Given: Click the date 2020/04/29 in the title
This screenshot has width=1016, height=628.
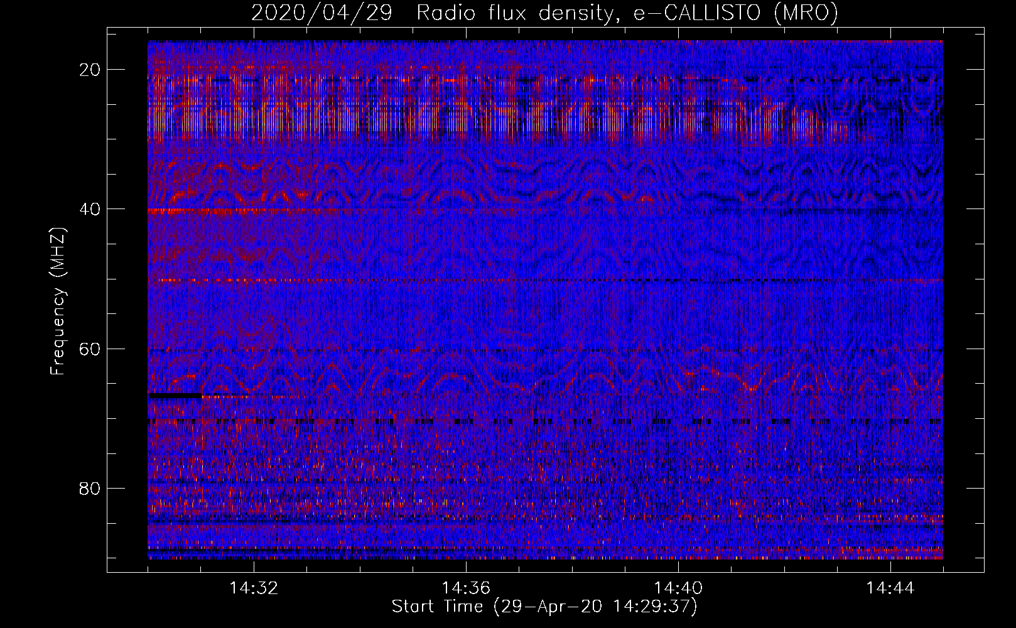Looking at the screenshot, I should (322, 13).
